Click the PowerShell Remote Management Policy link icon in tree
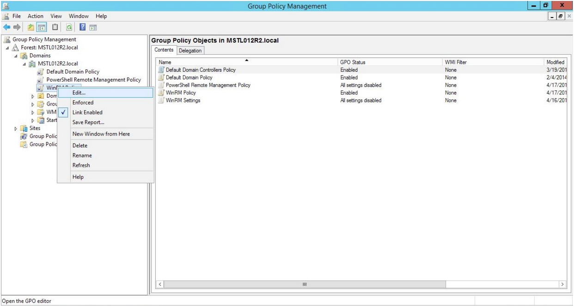The height and width of the screenshot is (306, 574). pyautogui.click(x=41, y=80)
